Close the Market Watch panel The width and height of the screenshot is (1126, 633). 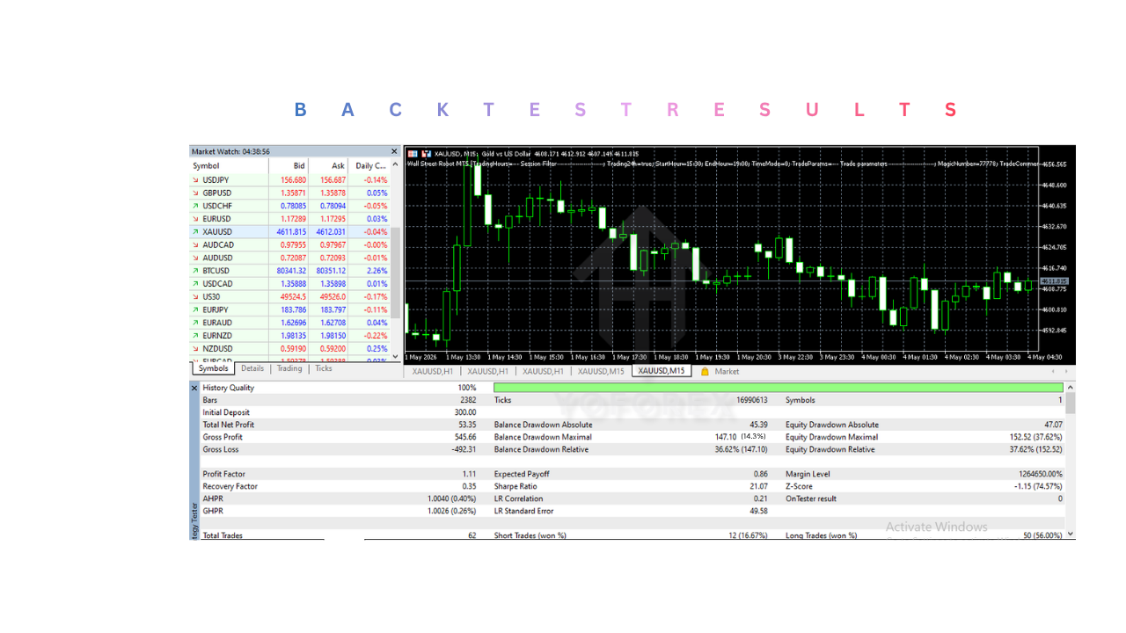click(x=394, y=151)
